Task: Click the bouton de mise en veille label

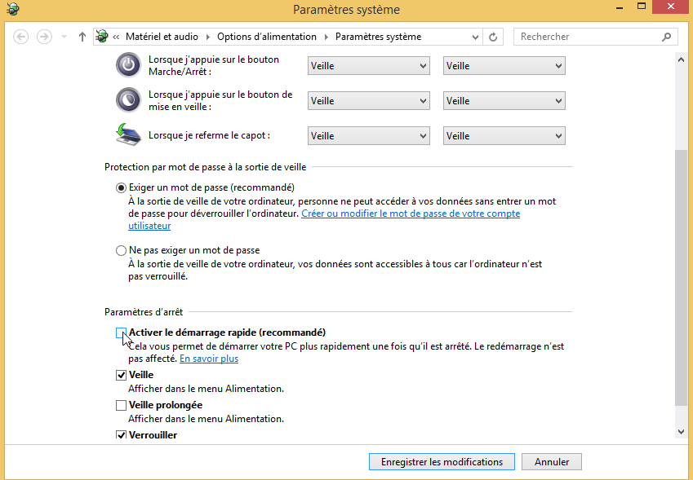Action: (x=220, y=100)
